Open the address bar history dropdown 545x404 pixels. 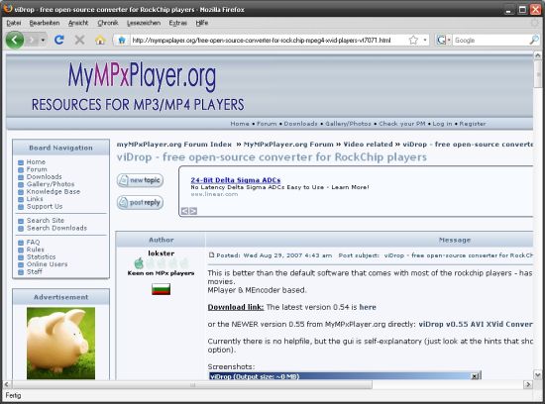click(x=425, y=40)
